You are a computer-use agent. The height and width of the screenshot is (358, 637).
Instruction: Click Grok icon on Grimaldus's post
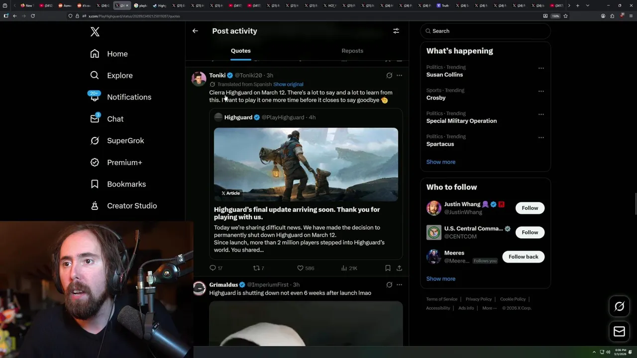click(389, 285)
